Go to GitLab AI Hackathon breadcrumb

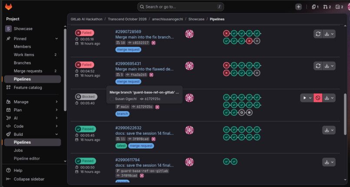[86, 19]
